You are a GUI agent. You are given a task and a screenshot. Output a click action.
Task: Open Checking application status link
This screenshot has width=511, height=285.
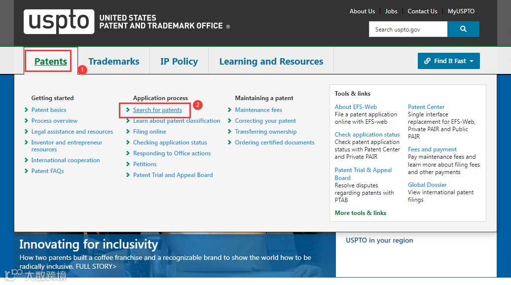click(x=170, y=142)
